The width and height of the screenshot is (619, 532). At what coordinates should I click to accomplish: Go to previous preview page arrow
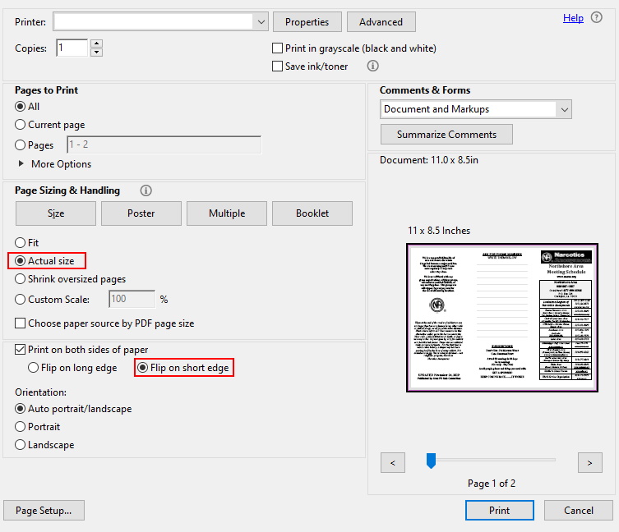pyautogui.click(x=392, y=462)
